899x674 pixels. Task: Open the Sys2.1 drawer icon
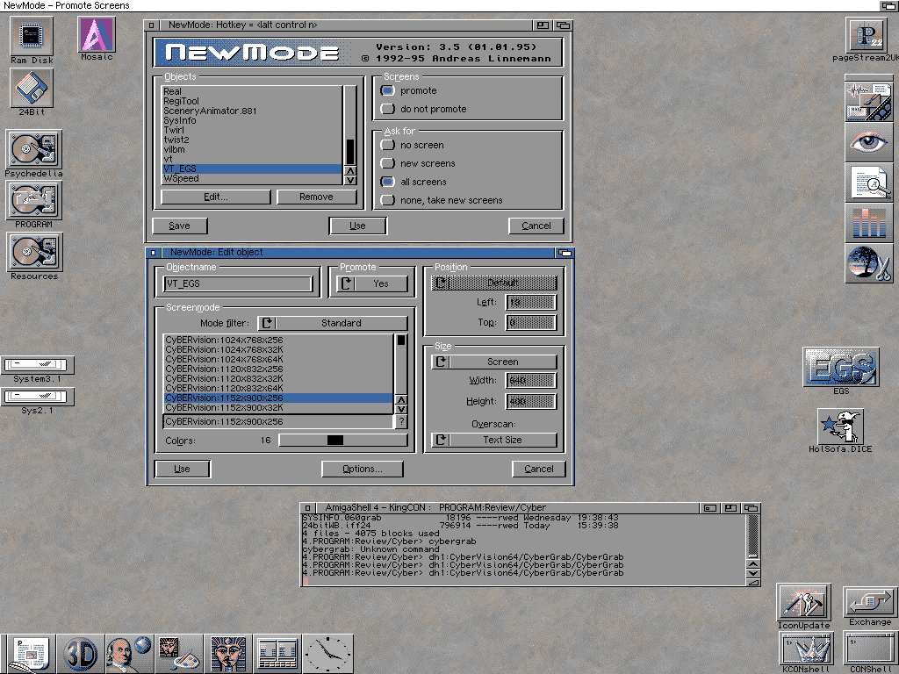(x=37, y=397)
